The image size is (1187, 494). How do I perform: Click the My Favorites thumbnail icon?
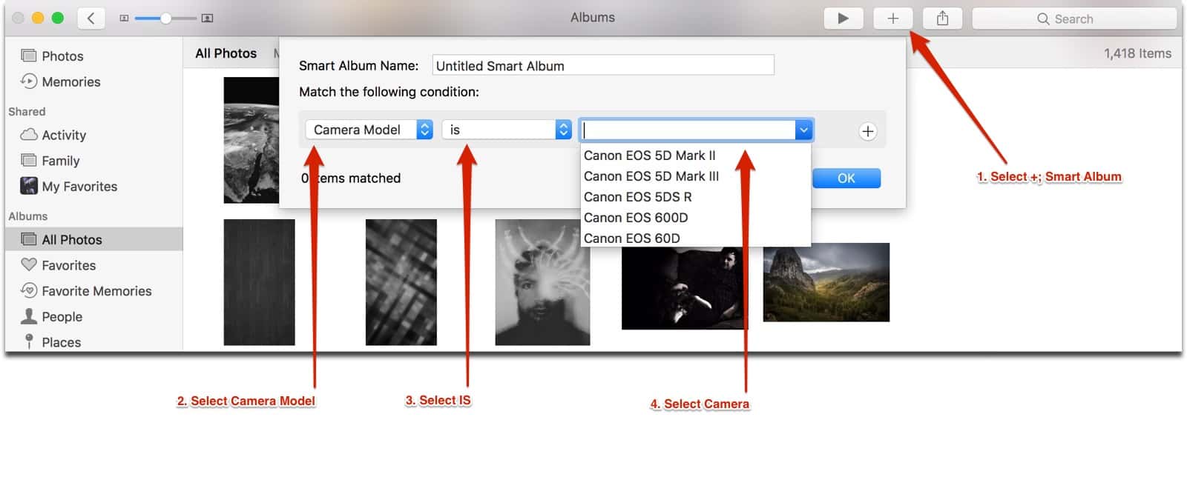(x=29, y=186)
